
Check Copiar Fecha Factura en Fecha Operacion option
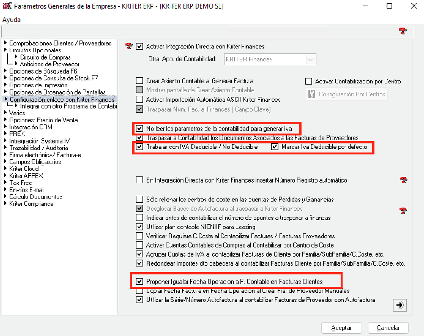tap(140, 291)
